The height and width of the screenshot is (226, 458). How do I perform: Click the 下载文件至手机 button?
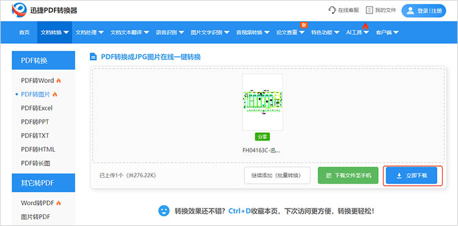pos(348,175)
